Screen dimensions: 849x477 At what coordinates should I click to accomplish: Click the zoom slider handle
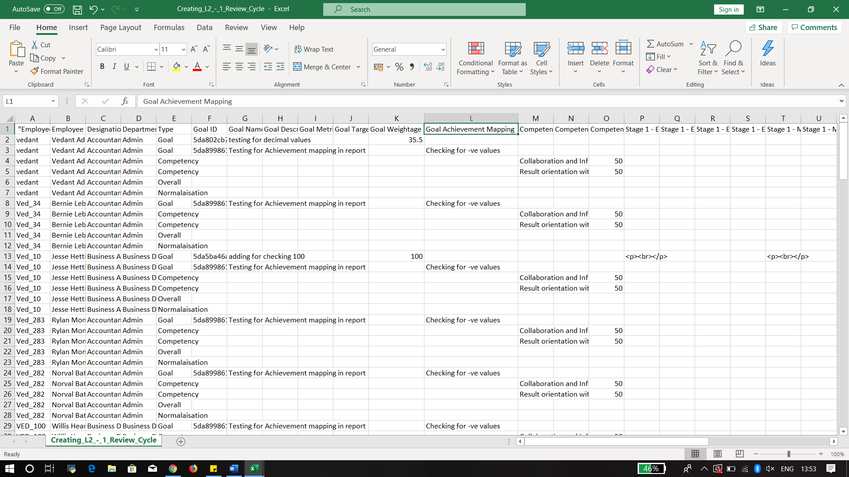(x=788, y=454)
